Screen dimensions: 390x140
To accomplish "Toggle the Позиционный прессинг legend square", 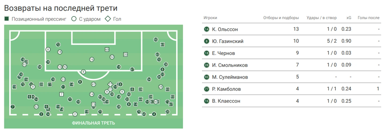I will [x=7, y=19].
